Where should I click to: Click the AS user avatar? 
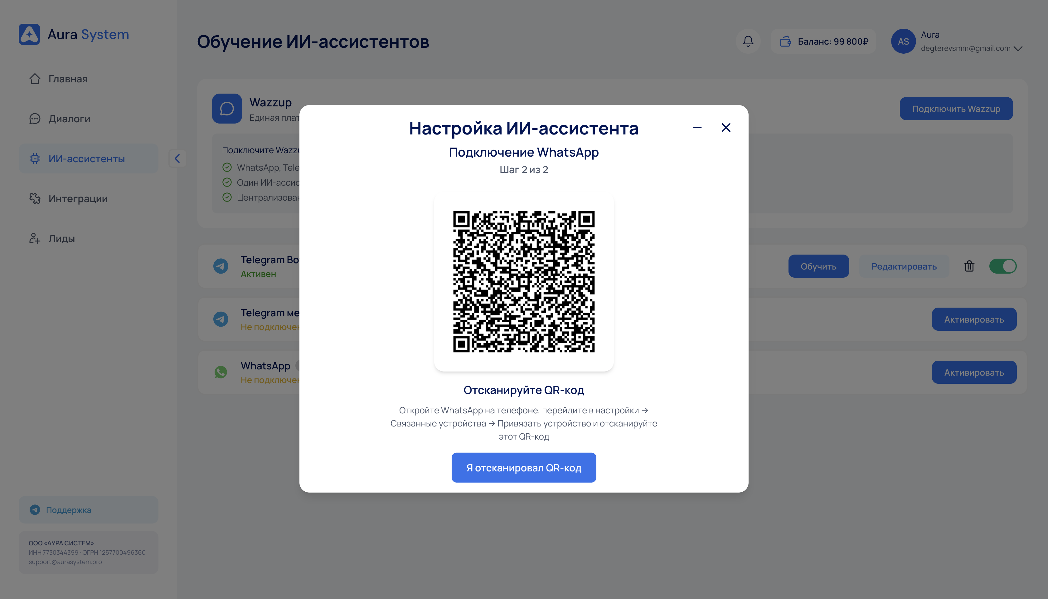pyautogui.click(x=903, y=41)
